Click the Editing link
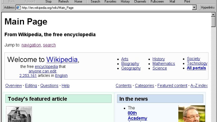 pos(31,86)
